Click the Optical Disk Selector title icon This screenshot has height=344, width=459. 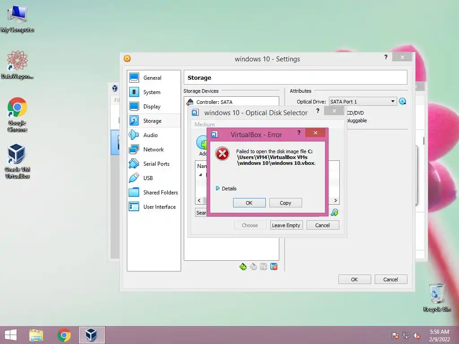(x=195, y=112)
